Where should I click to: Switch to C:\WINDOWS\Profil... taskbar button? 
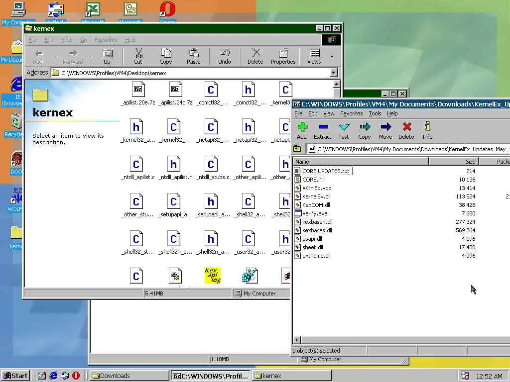[211, 376]
